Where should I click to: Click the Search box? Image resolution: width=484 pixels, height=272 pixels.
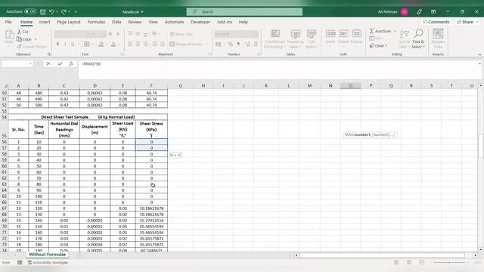244,12
